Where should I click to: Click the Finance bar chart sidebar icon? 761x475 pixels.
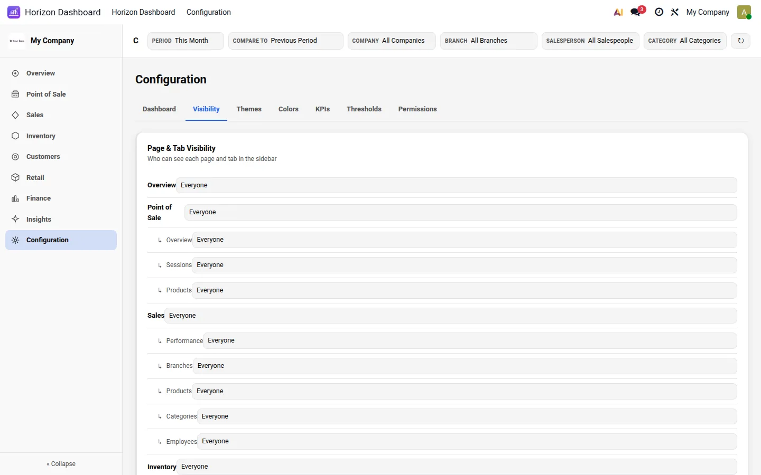click(15, 198)
